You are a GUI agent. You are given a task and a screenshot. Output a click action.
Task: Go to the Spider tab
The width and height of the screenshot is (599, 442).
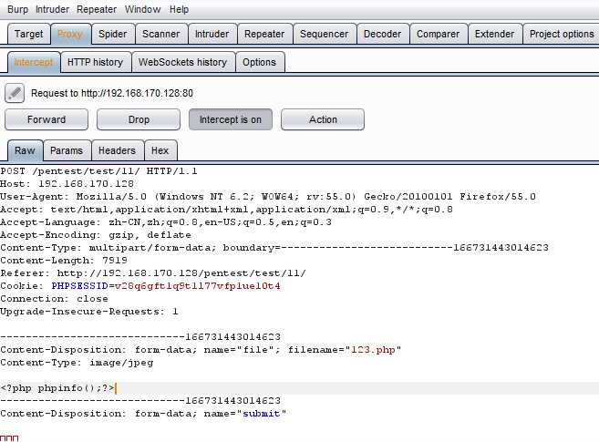[113, 34]
